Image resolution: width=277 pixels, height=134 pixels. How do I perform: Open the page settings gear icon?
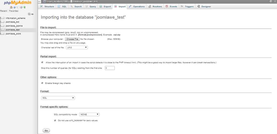(271, 1)
